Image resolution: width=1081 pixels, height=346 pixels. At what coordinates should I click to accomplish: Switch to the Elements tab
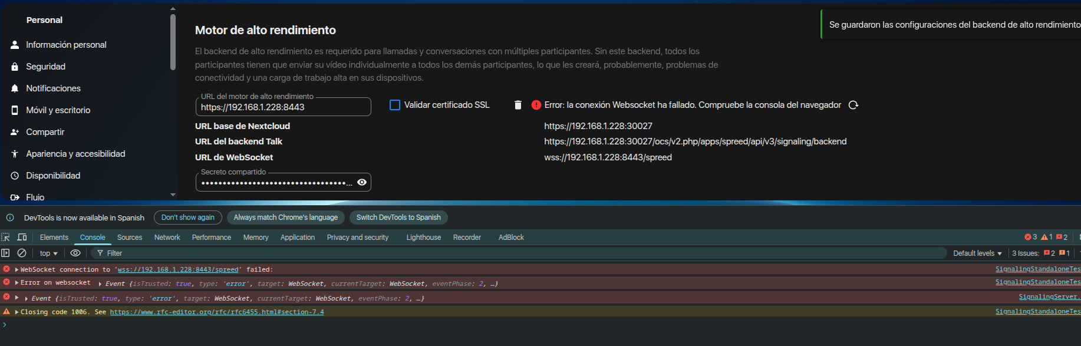(x=54, y=238)
